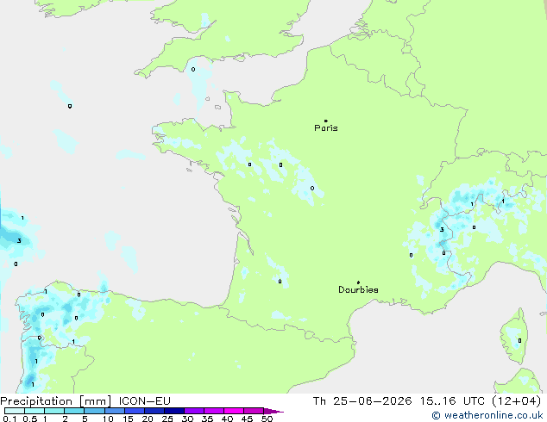This screenshot has height=422, width=547.
Task: Click the Dourbies location label
Action: [358, 289]
